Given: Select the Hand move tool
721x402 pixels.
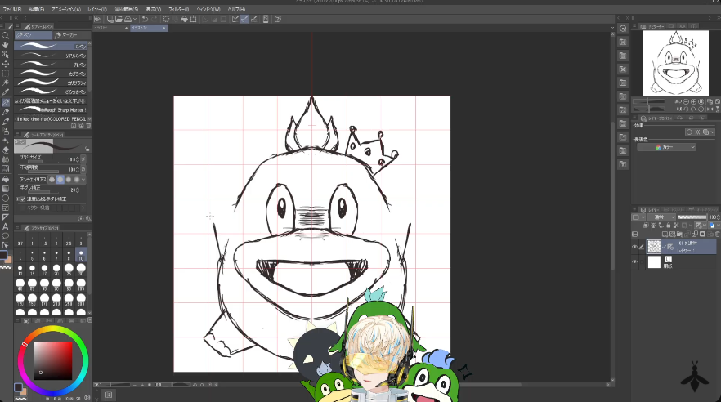Looking at the screenshot, I should pos(6,45).
